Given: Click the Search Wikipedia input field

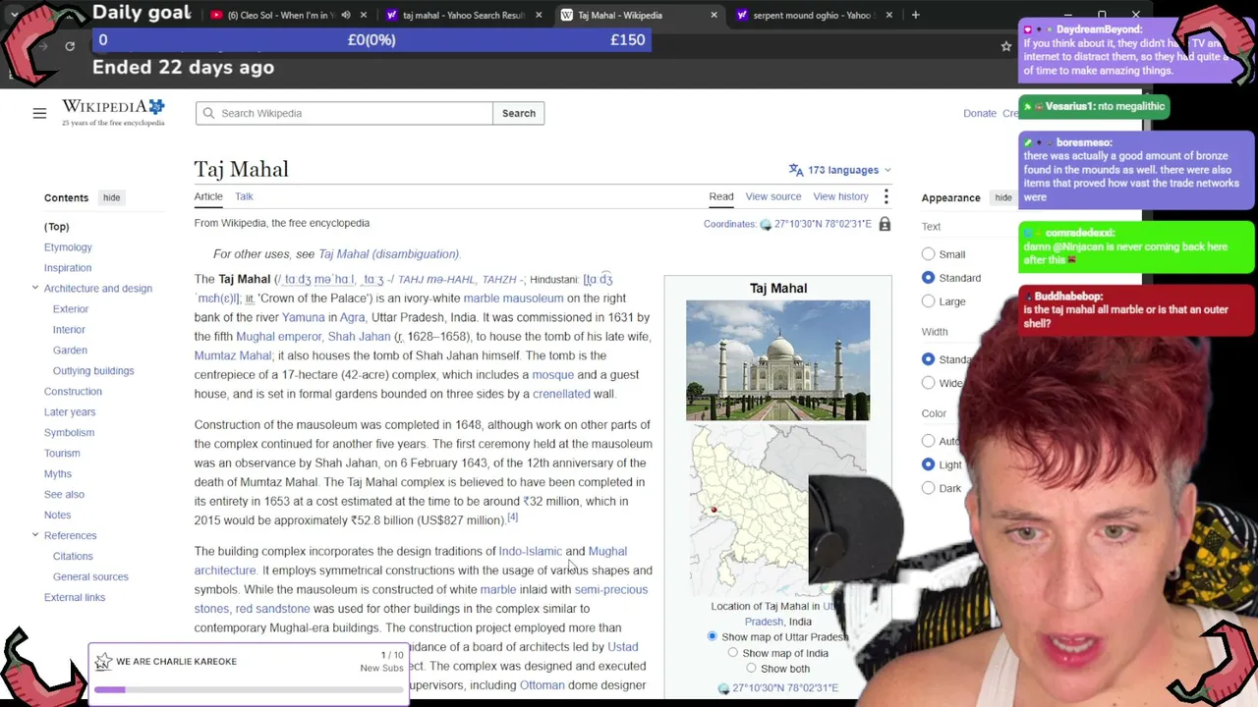Looking at the screenshot, I should [x=344, y=113].
